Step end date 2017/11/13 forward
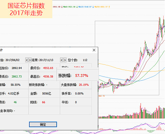Screen dimensions: 165x134 65,60
